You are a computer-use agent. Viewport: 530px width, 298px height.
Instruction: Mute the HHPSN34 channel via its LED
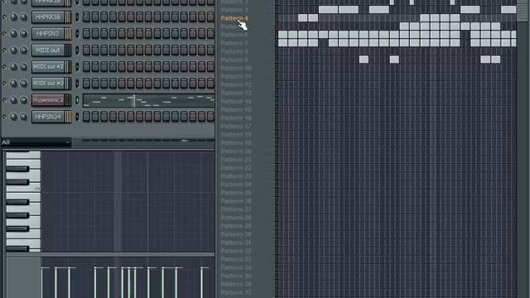click(x=4, y=117)
